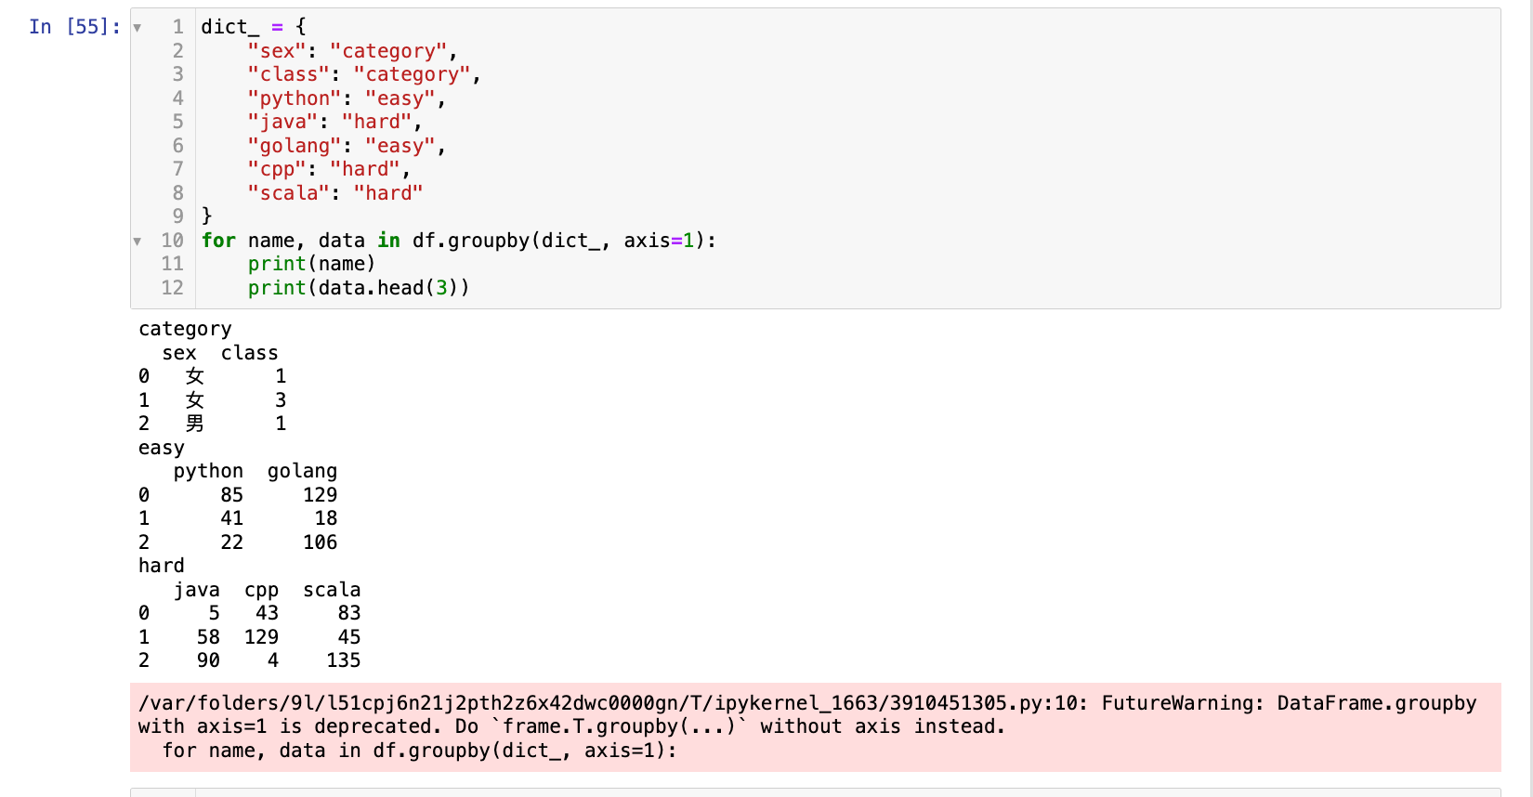
Task: Collapse the for loop fold arrow
Action: pyautogui.click(x=138, y=242)
